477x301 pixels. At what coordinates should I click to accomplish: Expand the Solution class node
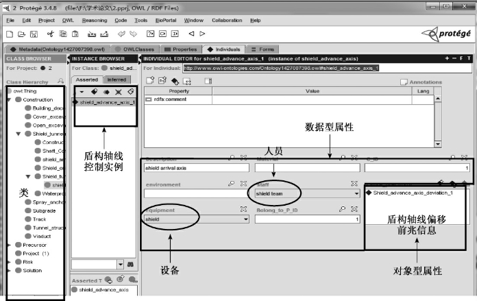(x=9, y=271)
